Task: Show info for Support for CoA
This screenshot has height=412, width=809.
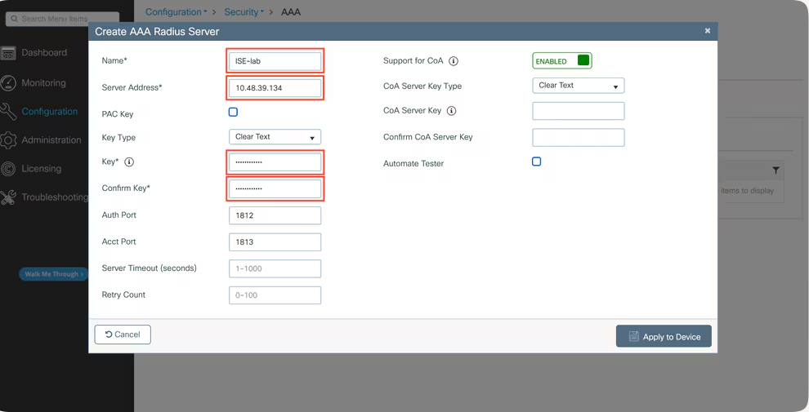Action: pos(454,61)
